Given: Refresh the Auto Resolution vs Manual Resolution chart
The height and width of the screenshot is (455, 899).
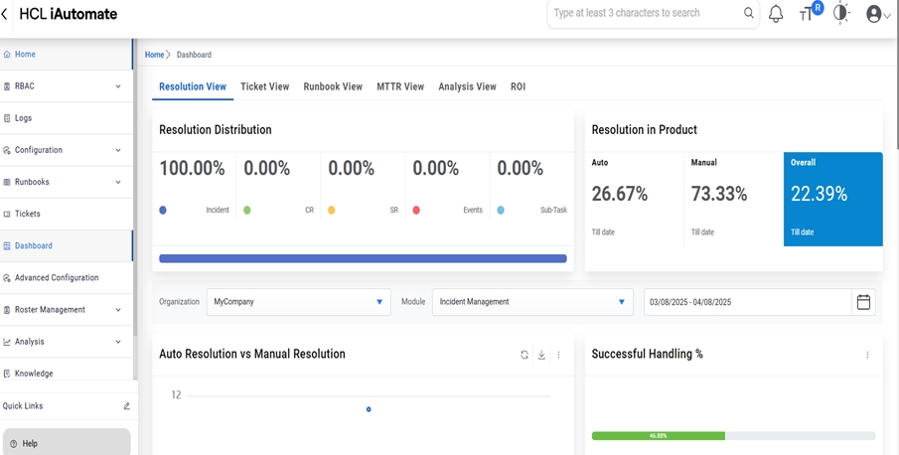Looking at the screenshot, I should [524, 355].
